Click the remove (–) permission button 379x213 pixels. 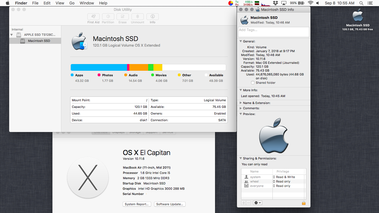point(248,203)
